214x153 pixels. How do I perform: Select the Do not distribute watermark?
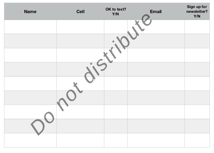[91, 75]
